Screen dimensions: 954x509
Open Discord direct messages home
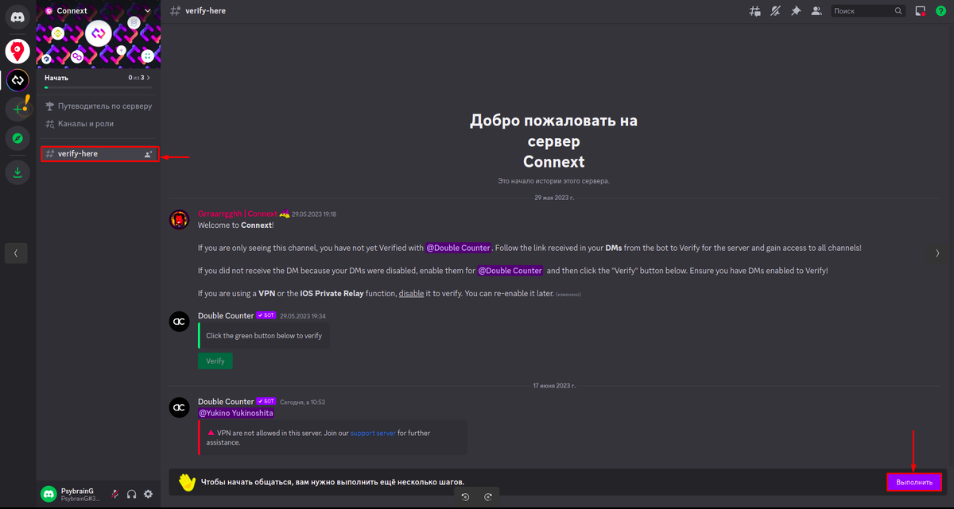17,16
